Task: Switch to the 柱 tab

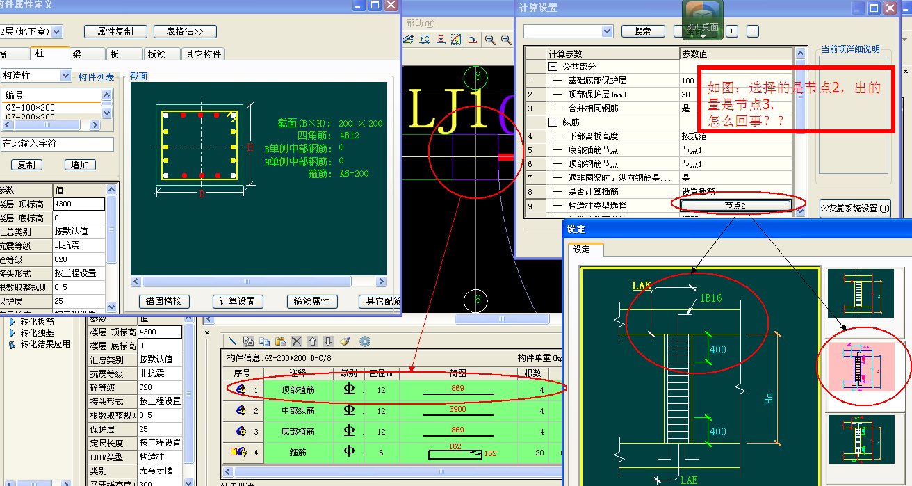Action: coord(50,54)
